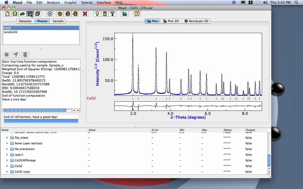Select the Plot 2D view tab

[x=171, y=21]
